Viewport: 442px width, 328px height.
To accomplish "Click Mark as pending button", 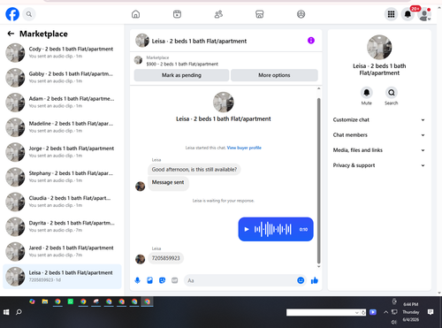I will click(x=181, y=75).
